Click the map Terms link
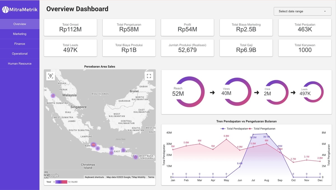 click(x=151, y=177)
